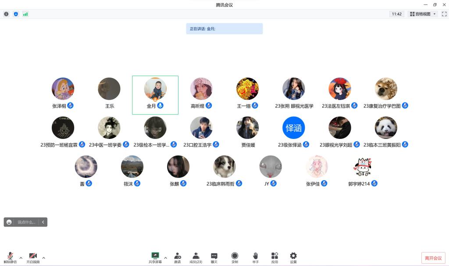
Task: Click the name 贾佳媛
Action: (248, 145)
